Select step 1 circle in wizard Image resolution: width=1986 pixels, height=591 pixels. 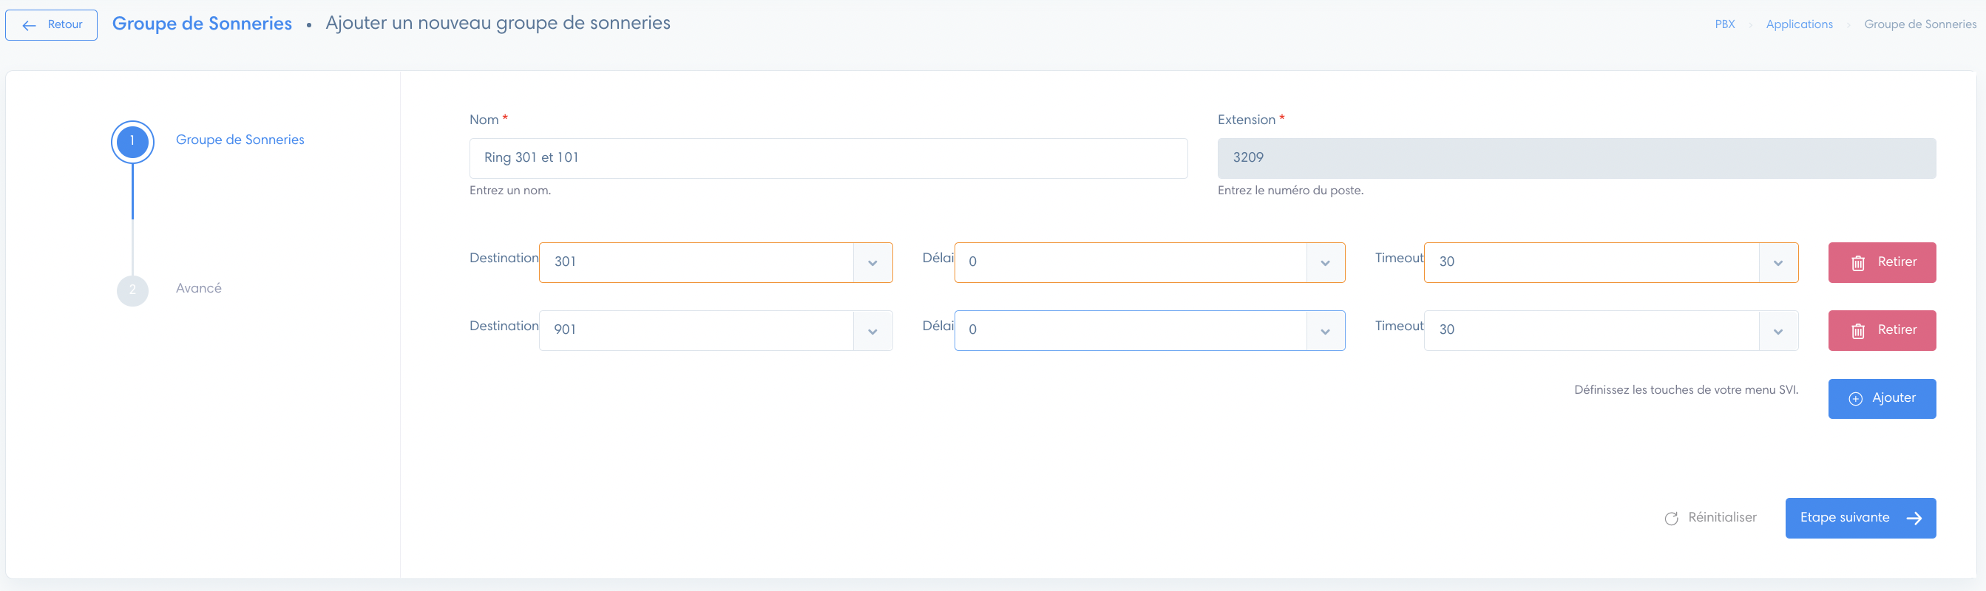pyautogui.click(x=132, y=141)
